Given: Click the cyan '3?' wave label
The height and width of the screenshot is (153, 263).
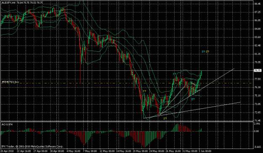Looking at the screenshot, I should coord(203,51).
